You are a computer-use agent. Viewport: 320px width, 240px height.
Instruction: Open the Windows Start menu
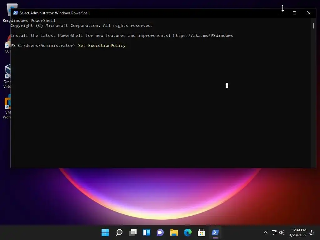105,232
